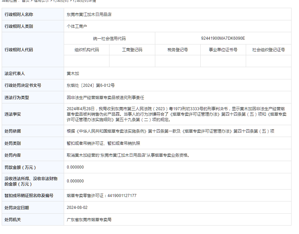Click the 罚款金额（万元） label
The image size is (299, 234).
[x=20, y=167]
